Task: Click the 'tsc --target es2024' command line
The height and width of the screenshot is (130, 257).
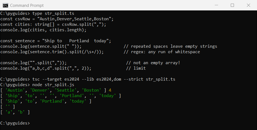Action: click(104, 79)
